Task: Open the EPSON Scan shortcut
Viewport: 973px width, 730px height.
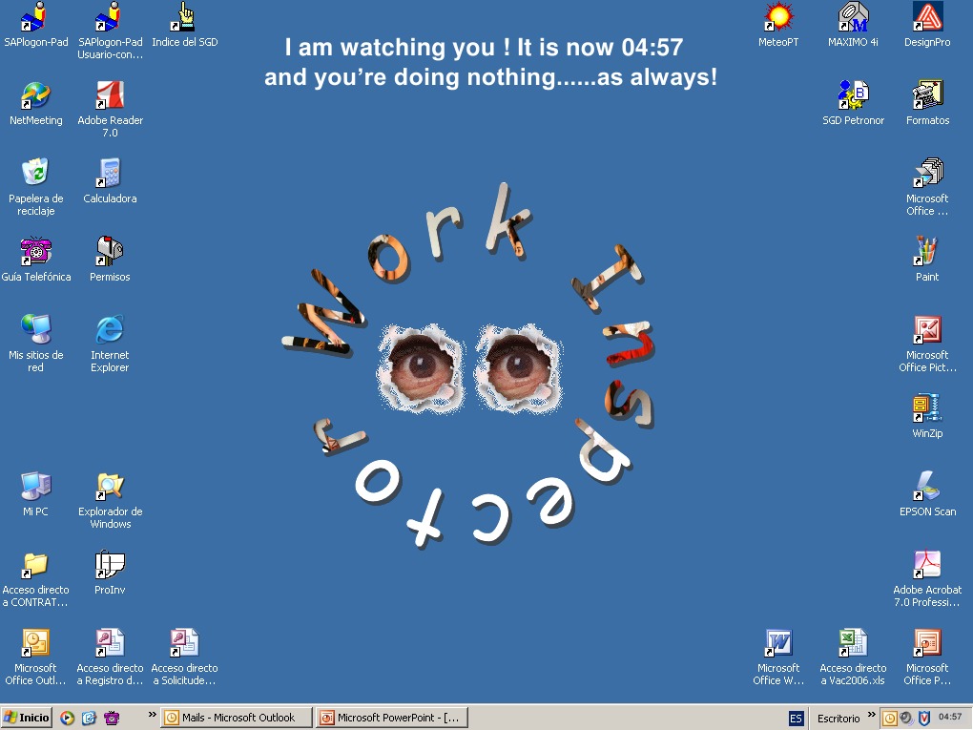Action: 927,487
